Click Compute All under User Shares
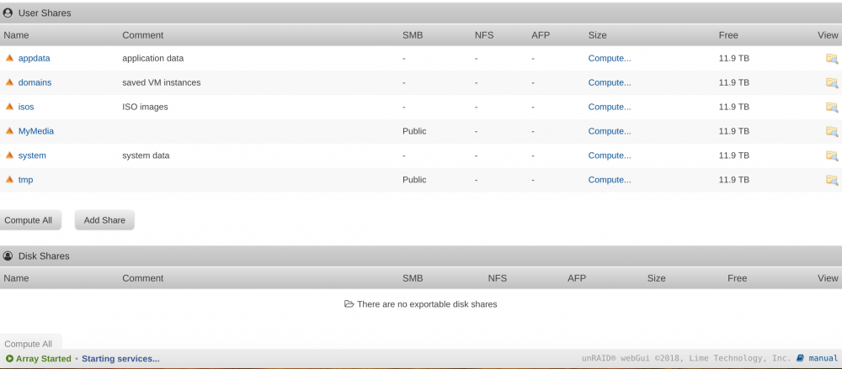The height and width of the screenshot is (369, 842). (29, 220)
